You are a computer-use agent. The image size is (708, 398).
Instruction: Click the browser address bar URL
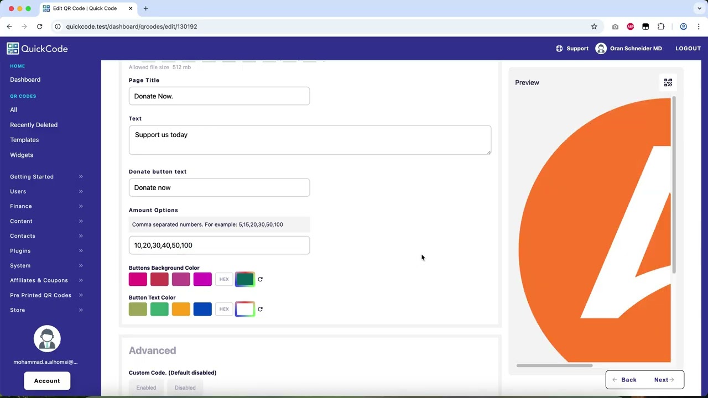[132, 27]
